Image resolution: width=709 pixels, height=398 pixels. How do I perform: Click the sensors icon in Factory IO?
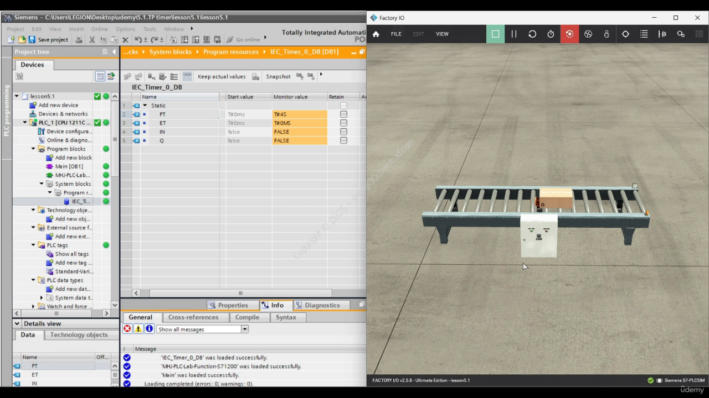click(x=662, y=34)
